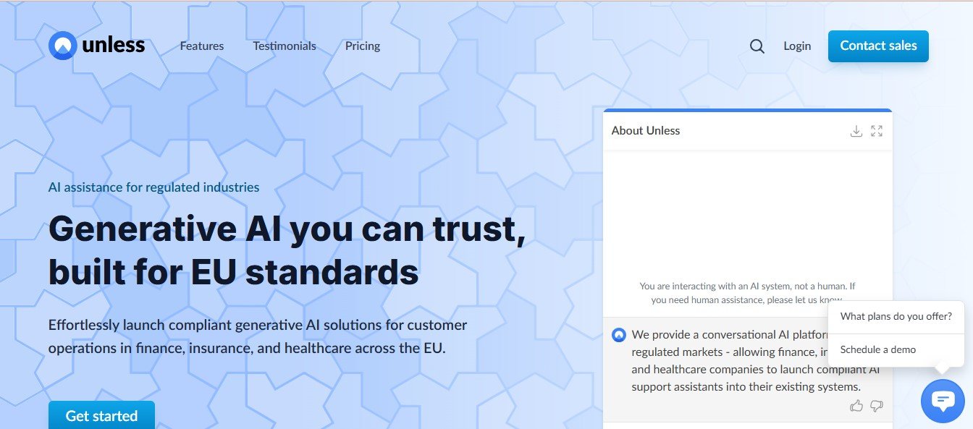Go to the Testimonials section

[285, 46]
